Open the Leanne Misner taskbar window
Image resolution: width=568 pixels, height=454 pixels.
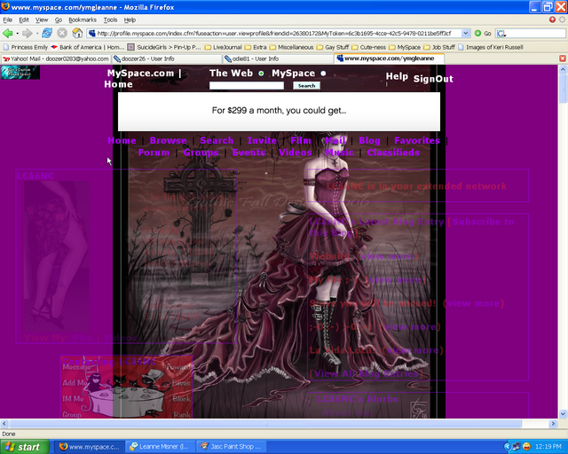point(161,446)
